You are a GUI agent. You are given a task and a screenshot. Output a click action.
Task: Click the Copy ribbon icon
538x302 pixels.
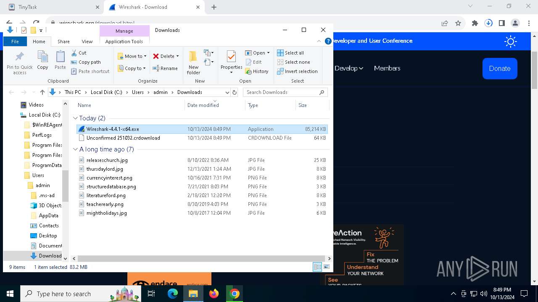(x=42, y=57)
